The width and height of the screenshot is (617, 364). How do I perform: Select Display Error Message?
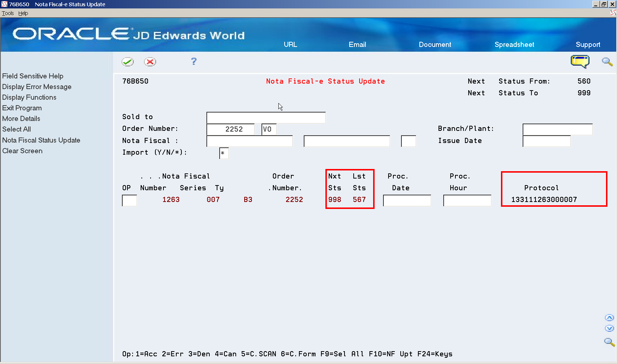click(x=37, y=87)
